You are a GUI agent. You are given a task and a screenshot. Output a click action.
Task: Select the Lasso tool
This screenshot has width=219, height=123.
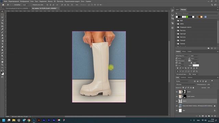[2, 17]
